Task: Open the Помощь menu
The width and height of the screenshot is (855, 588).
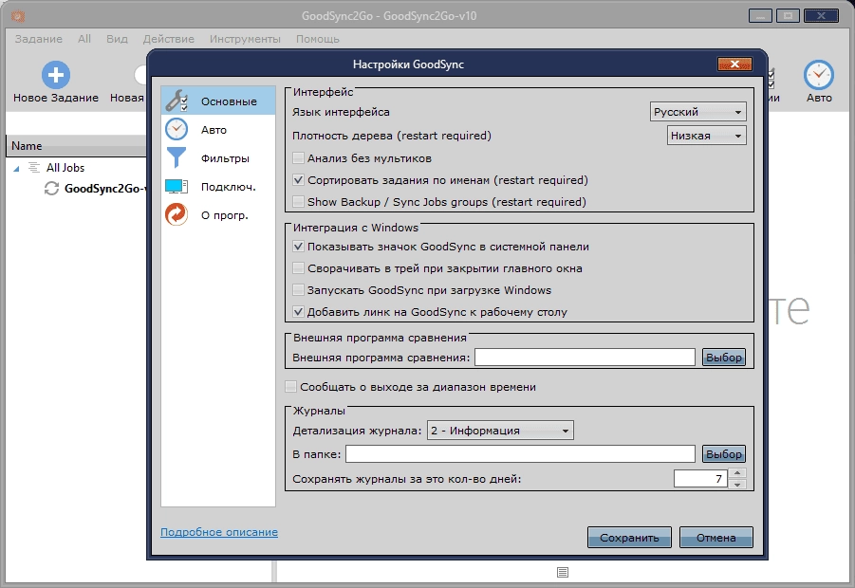Action: tap(318, 39)
